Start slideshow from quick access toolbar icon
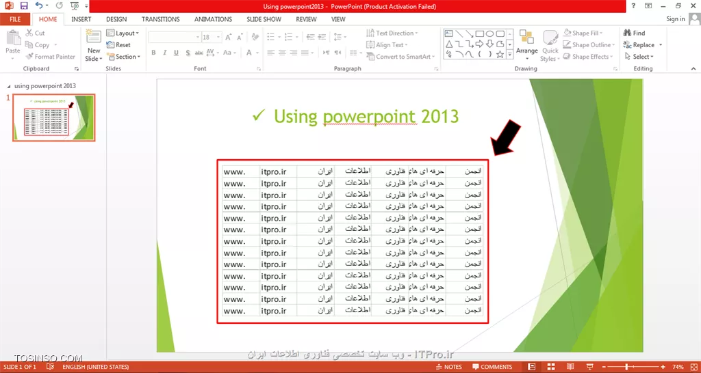The width and height of the screenshot is (701, 373). 75,5
